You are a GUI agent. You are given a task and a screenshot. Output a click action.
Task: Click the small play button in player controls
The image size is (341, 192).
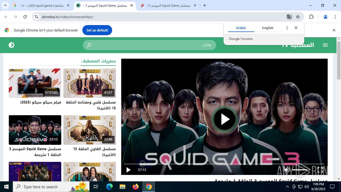pyautogui.click(x=128, y=170)
